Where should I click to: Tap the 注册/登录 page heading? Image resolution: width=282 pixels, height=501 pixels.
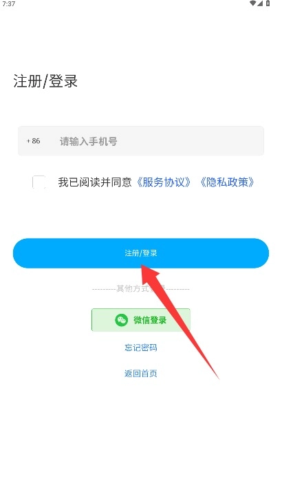click(x=45, y=81)
